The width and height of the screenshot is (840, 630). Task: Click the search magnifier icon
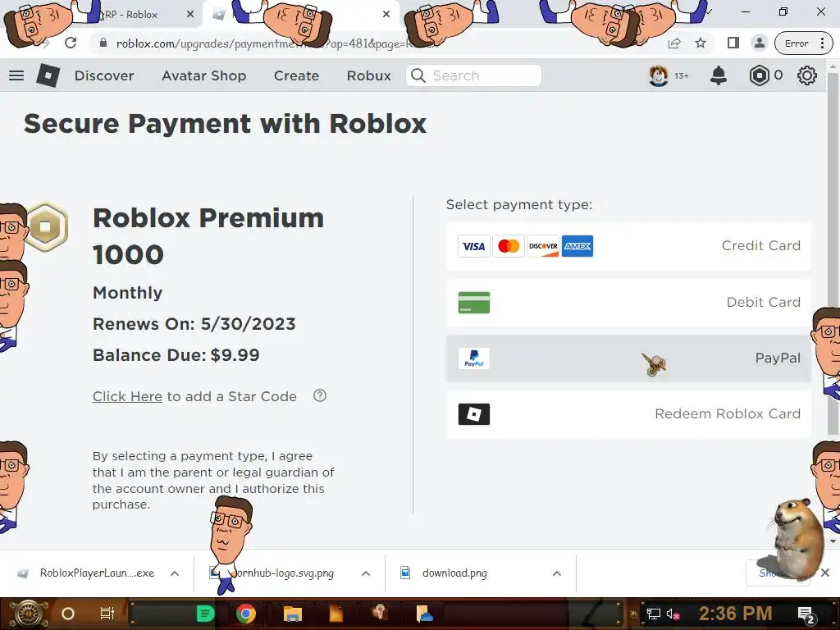[418, 75]
